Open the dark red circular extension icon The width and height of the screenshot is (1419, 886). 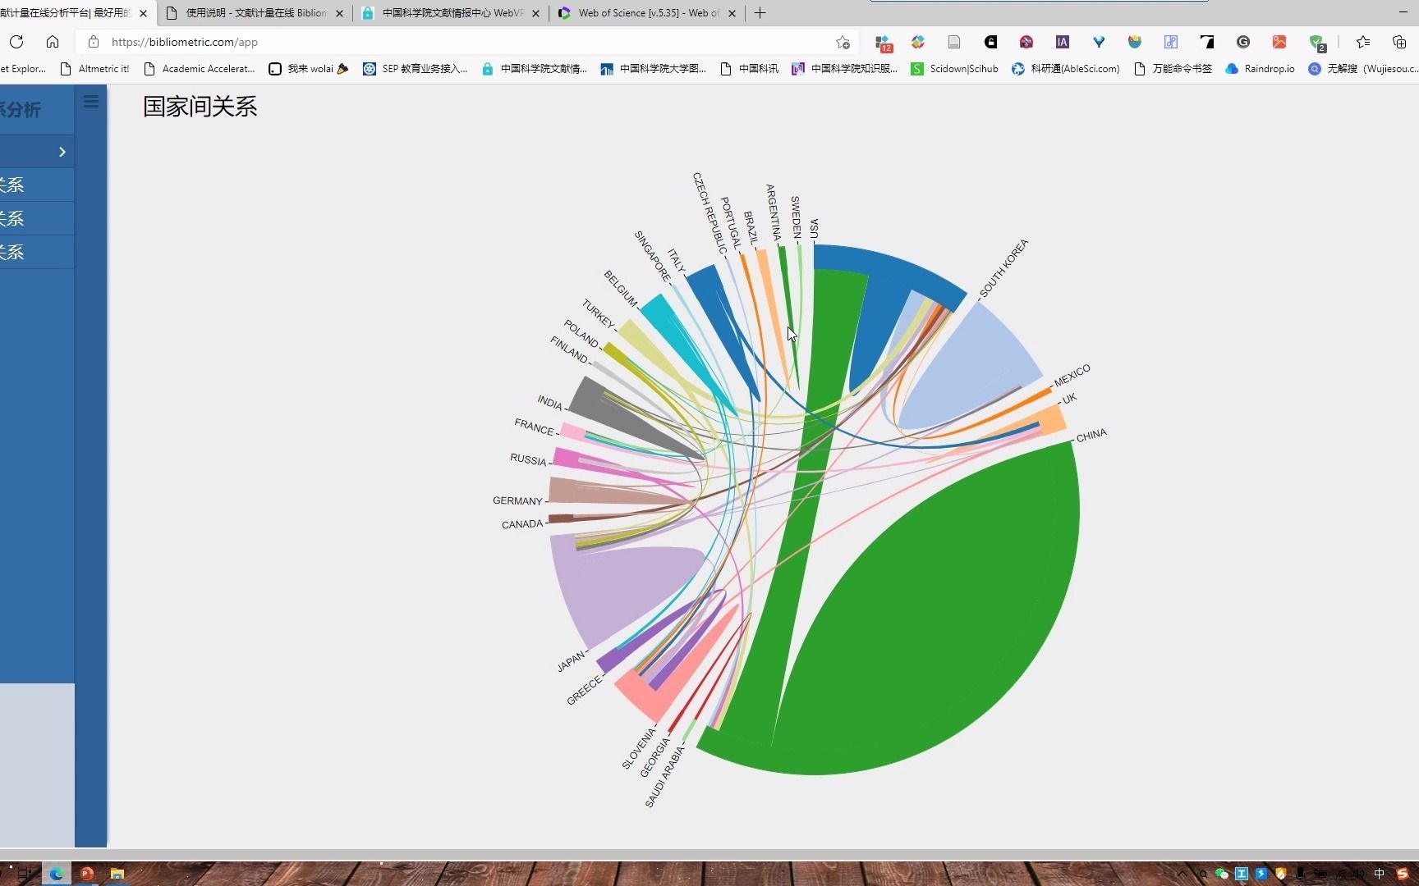(1026, 42)
